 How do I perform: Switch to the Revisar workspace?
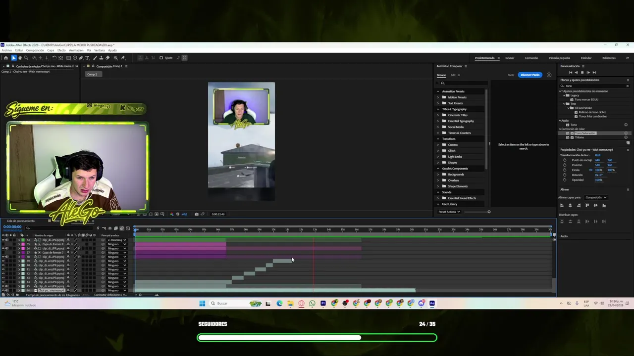(510, 58)
